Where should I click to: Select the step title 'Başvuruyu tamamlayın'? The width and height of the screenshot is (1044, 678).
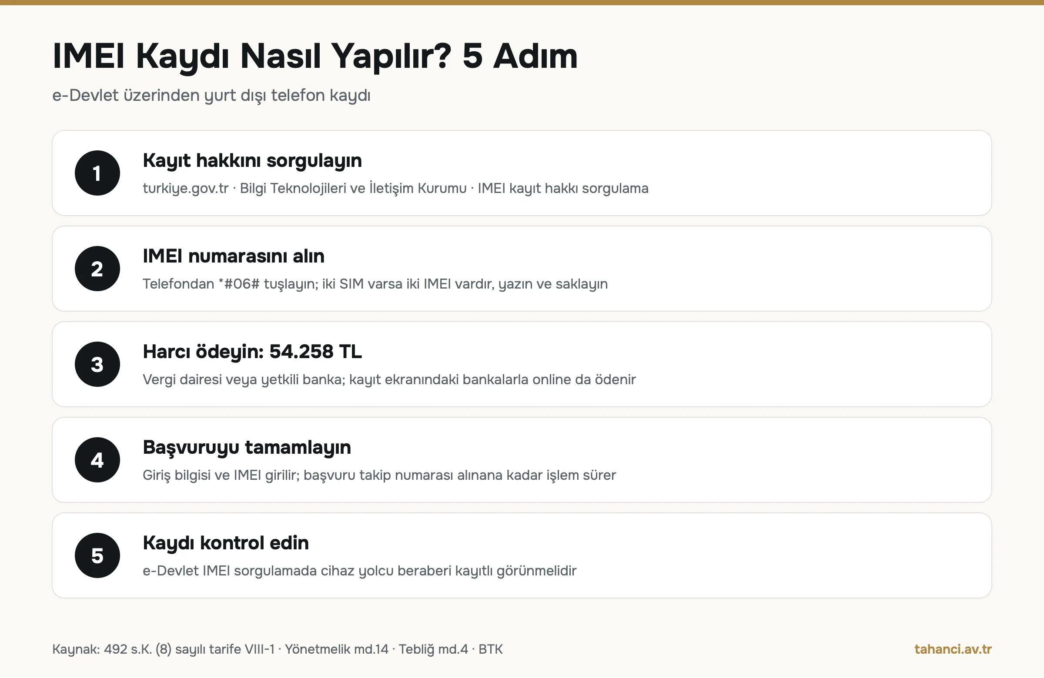(247, 448)
